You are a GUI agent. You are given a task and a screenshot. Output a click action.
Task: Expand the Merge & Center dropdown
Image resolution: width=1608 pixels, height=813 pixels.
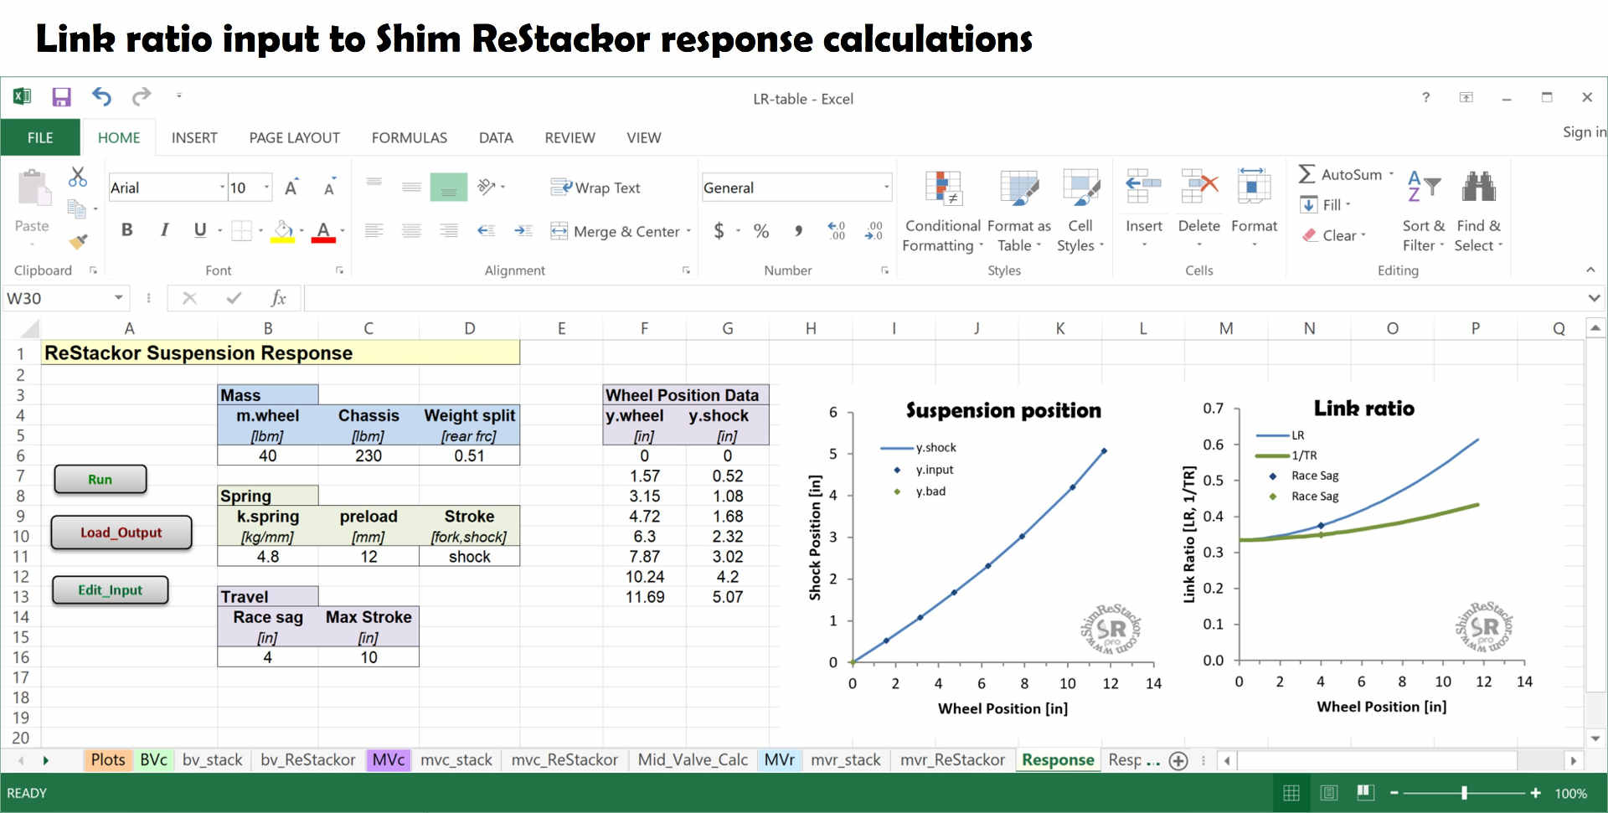point(688,231)
